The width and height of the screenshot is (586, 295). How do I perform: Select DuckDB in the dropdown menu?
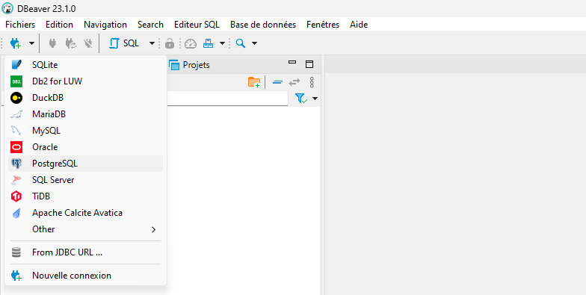85,98
